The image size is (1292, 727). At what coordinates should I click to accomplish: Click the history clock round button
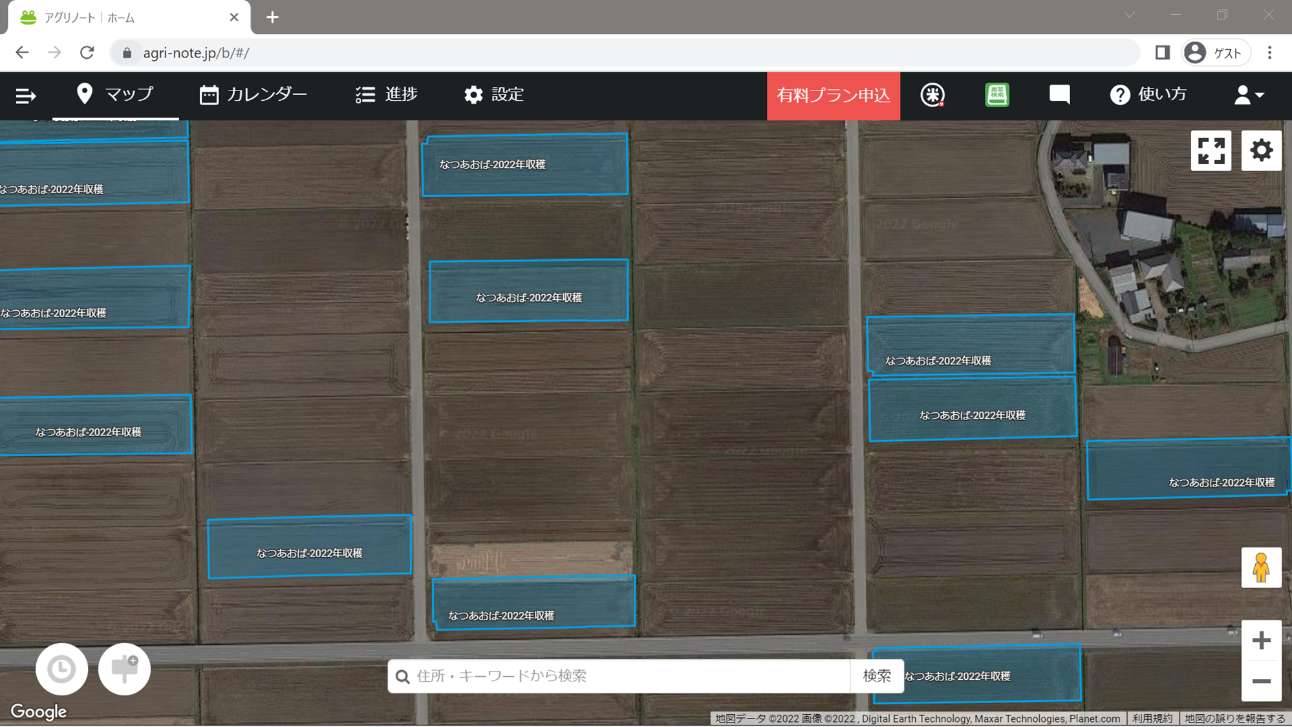coord(61,669)
